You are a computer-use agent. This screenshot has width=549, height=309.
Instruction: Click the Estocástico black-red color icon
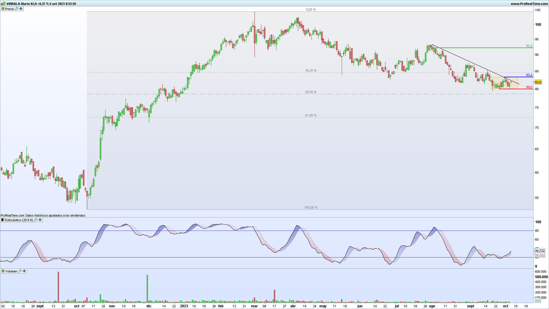coord(3,220)
